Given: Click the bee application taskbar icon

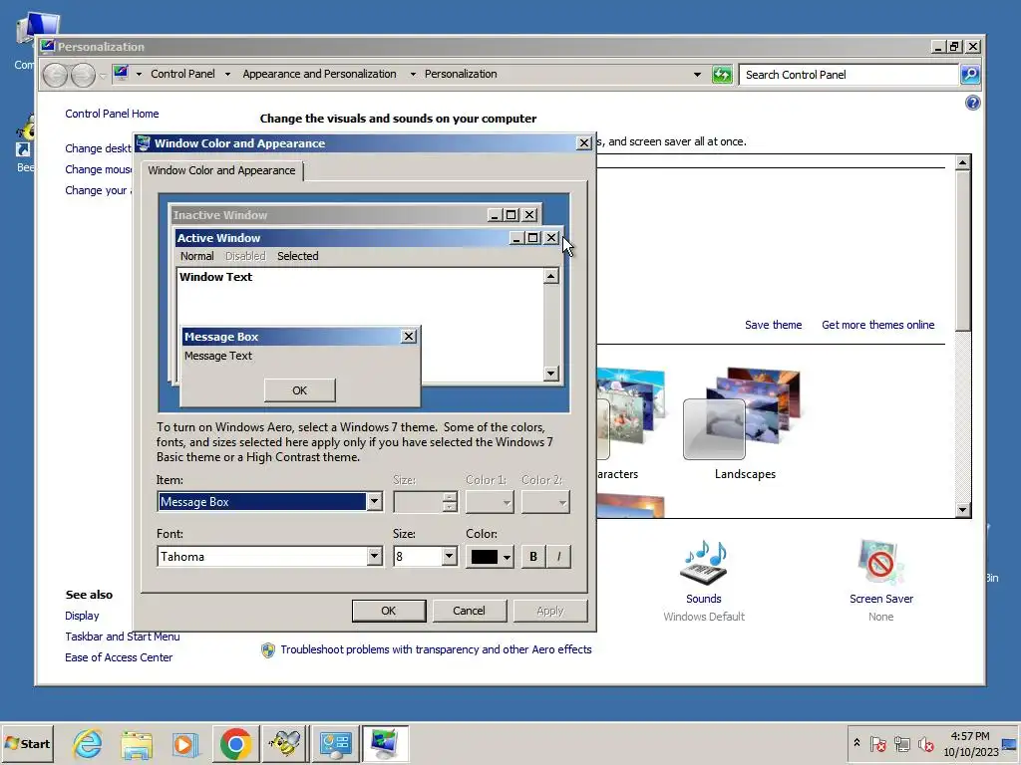Looking at the screenshot, I should [x=285, y=743].
